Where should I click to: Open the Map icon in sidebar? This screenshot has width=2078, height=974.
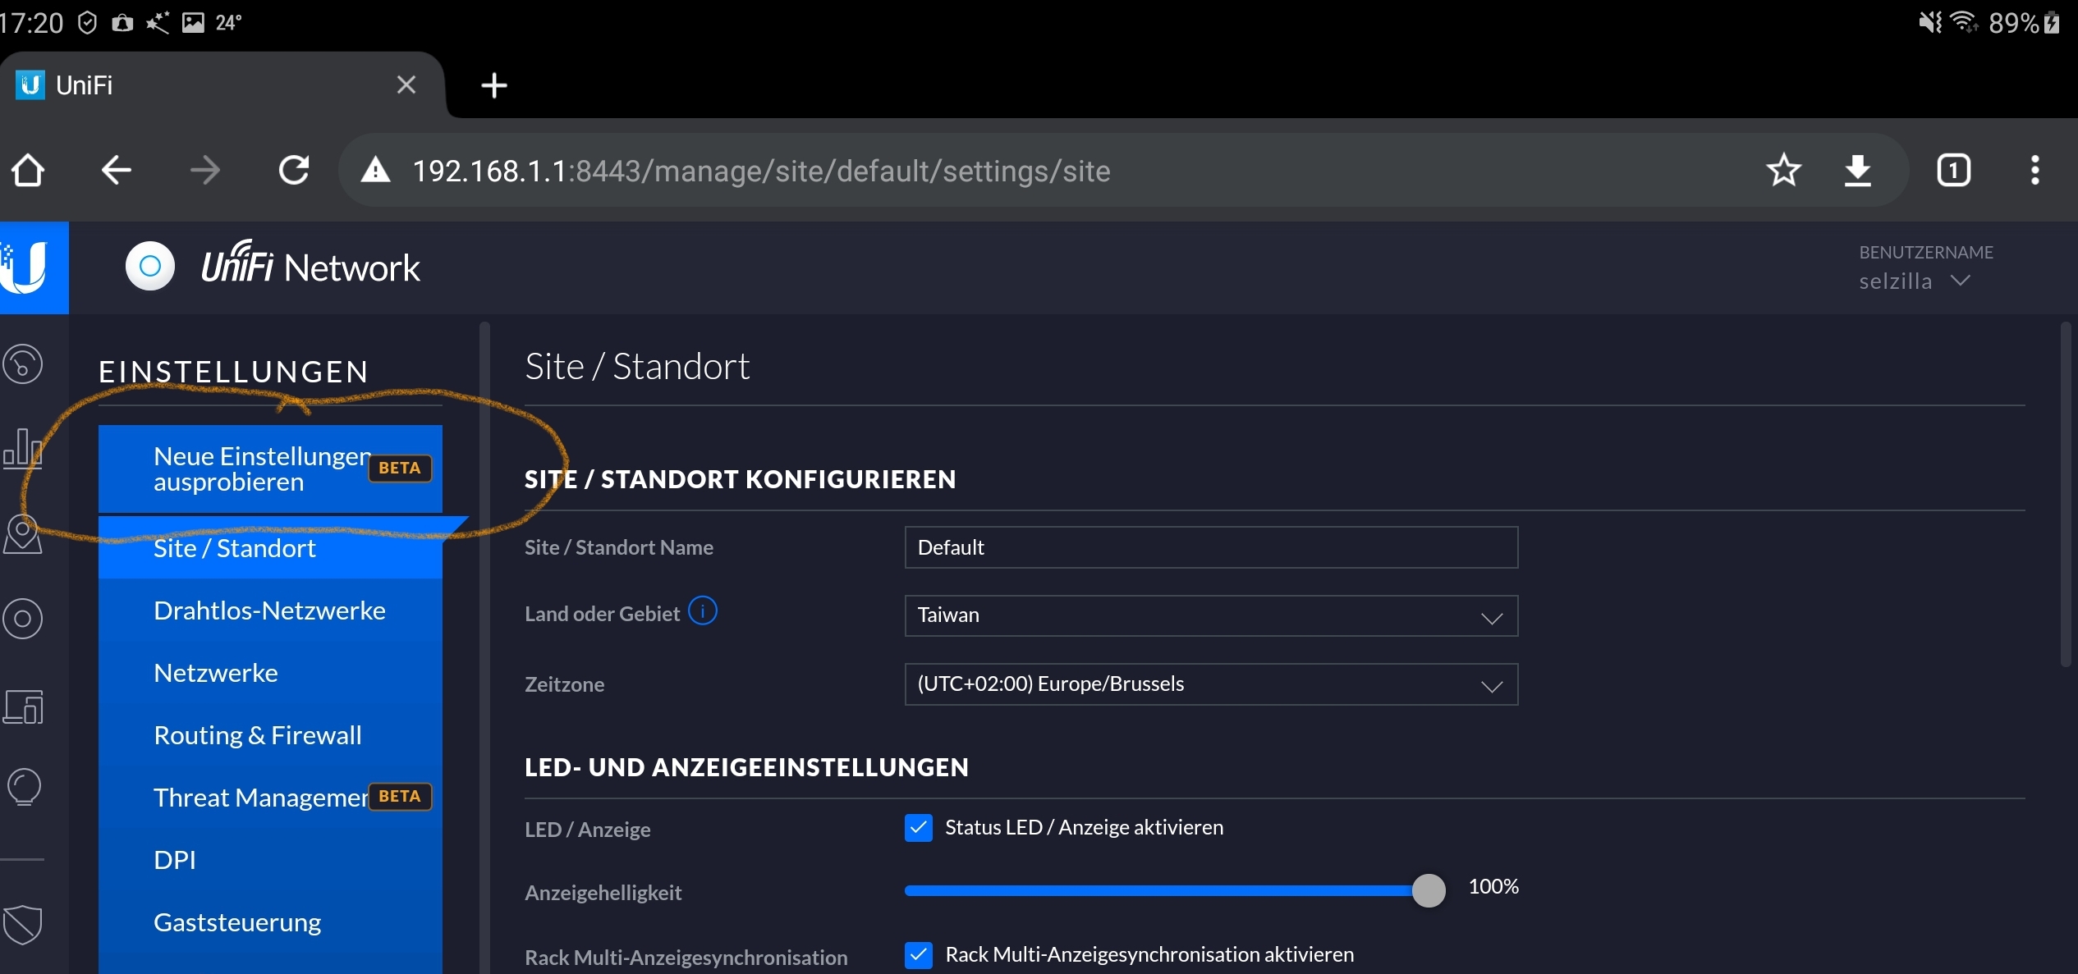click(x=23, y=534)
